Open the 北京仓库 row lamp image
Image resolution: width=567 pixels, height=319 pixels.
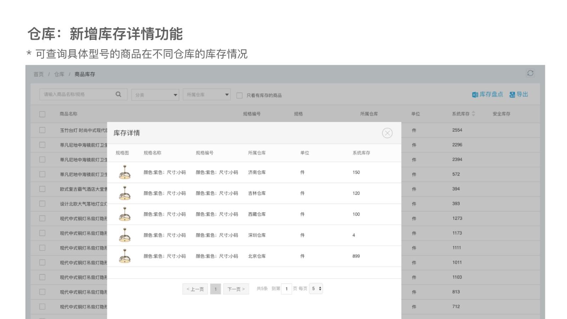tap(124, 256)
